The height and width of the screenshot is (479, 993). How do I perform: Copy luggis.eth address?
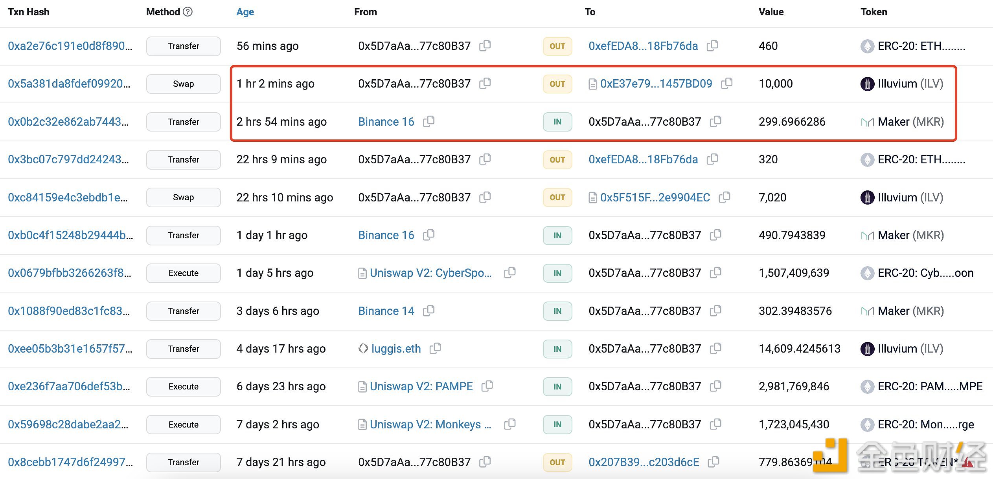(x=435, y=348)
